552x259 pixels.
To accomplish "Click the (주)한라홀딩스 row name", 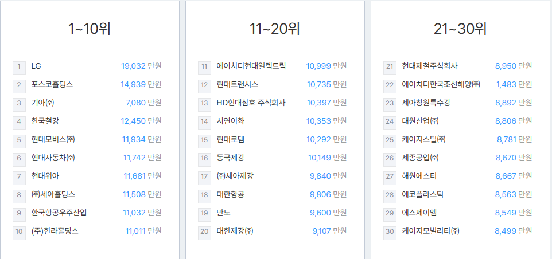I will pos(55,231).
